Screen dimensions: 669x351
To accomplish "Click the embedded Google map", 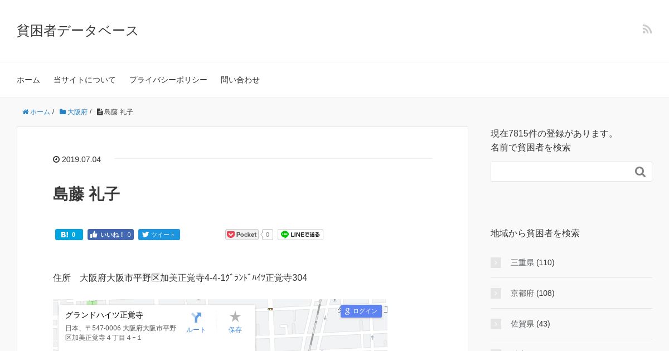I will tap(220, 325).
